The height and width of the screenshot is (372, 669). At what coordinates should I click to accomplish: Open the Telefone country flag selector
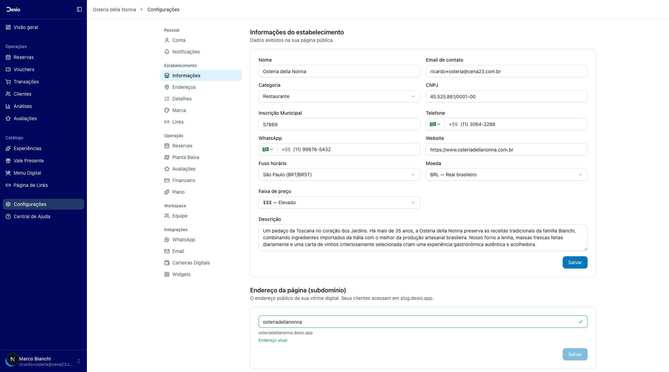click(x=435, y=124)
